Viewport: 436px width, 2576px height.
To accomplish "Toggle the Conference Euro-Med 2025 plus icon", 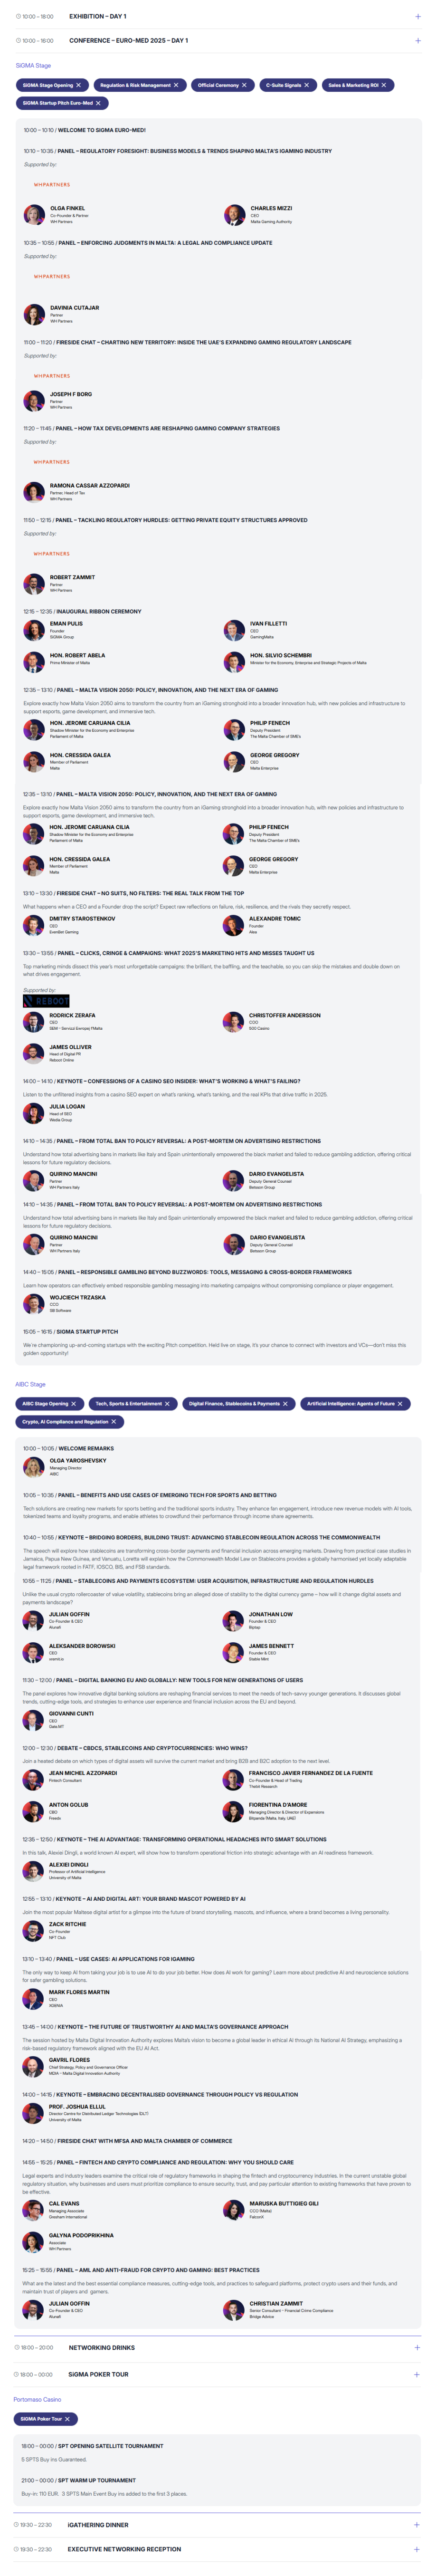I will (417, 41).
